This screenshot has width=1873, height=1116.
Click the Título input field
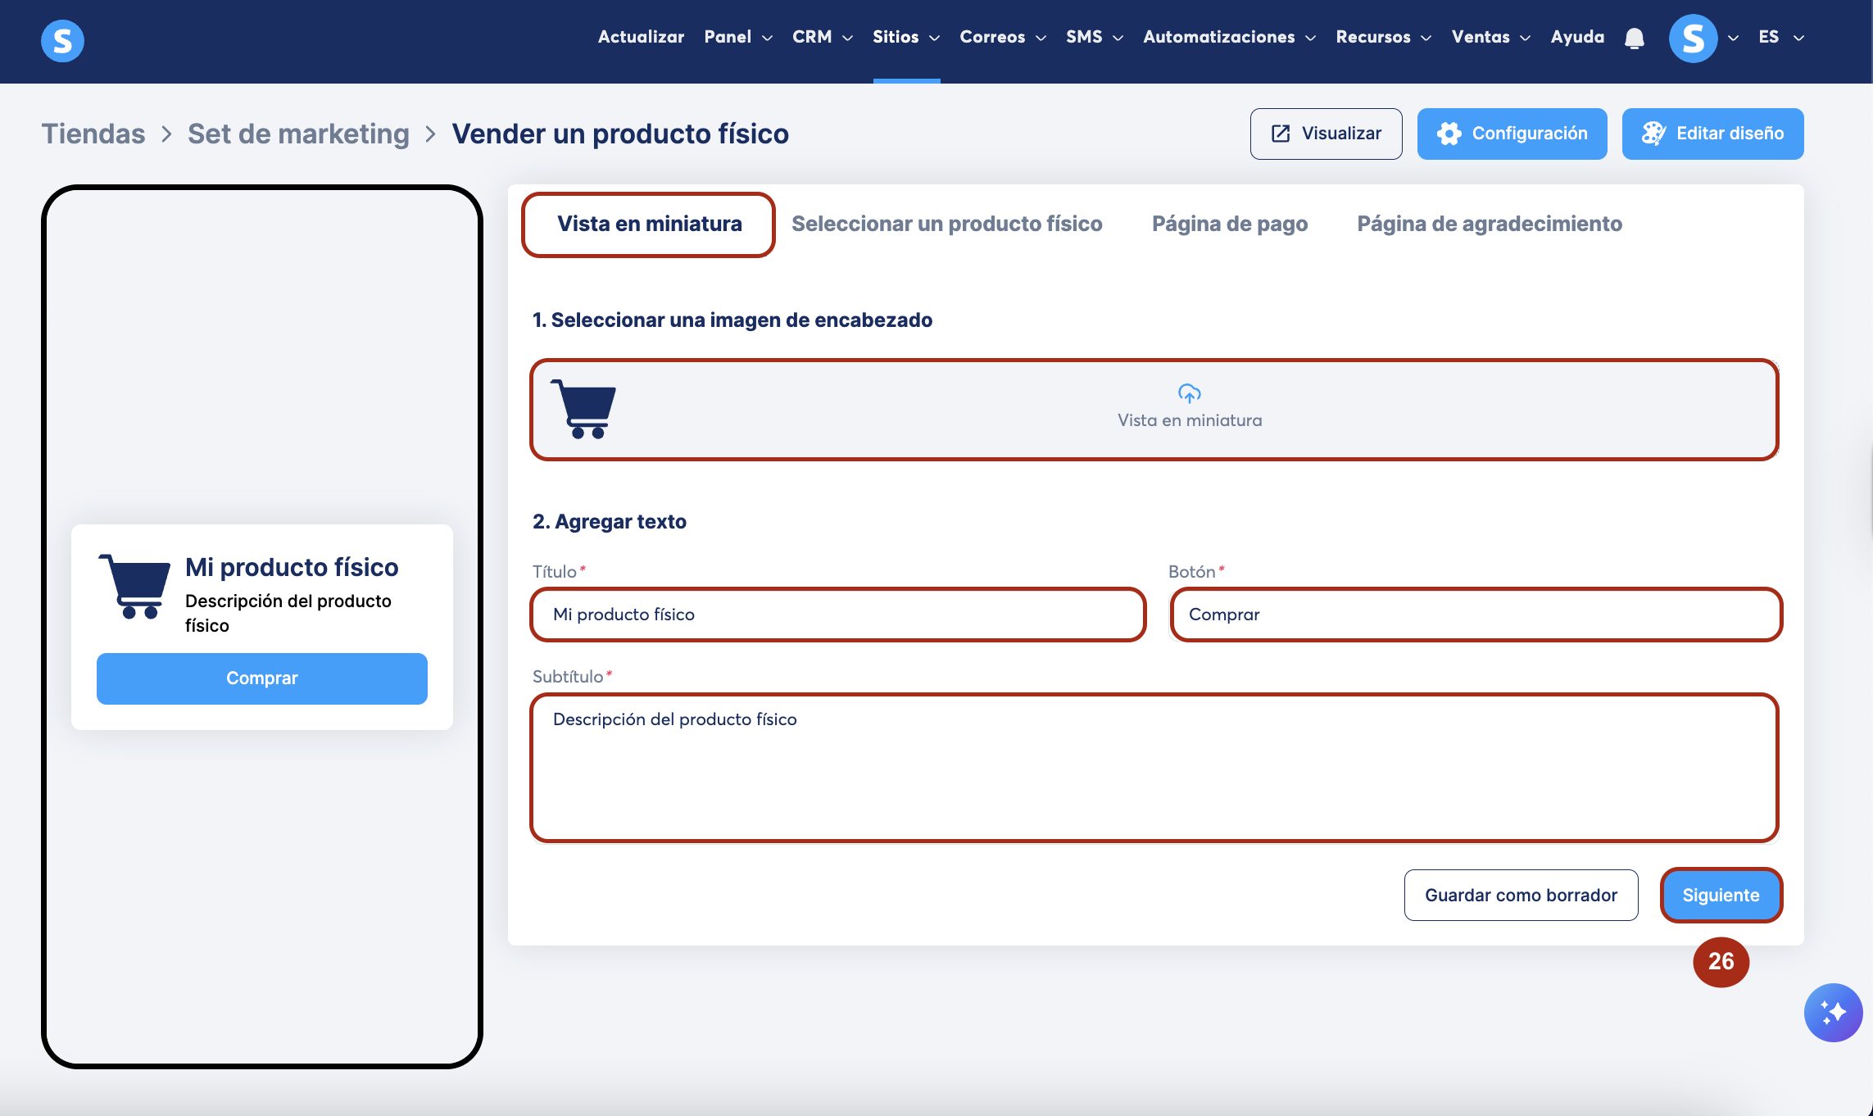[x=837, y=615]
